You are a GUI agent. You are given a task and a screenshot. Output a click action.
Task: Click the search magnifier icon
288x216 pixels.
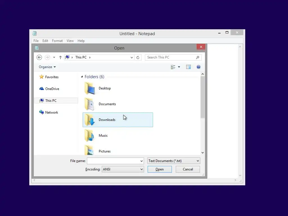click(x=198, y=57)
